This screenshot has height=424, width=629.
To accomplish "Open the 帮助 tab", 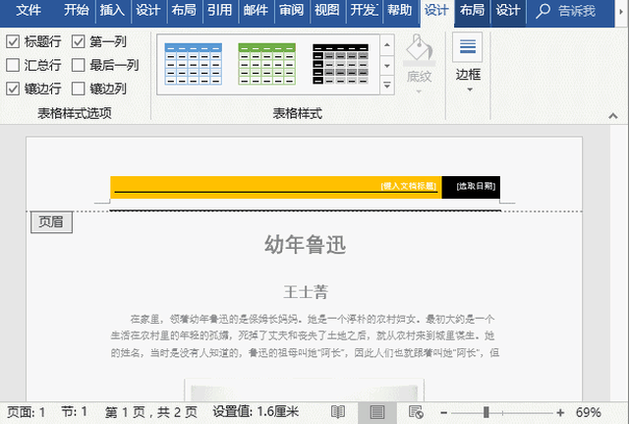I will 400,10.
